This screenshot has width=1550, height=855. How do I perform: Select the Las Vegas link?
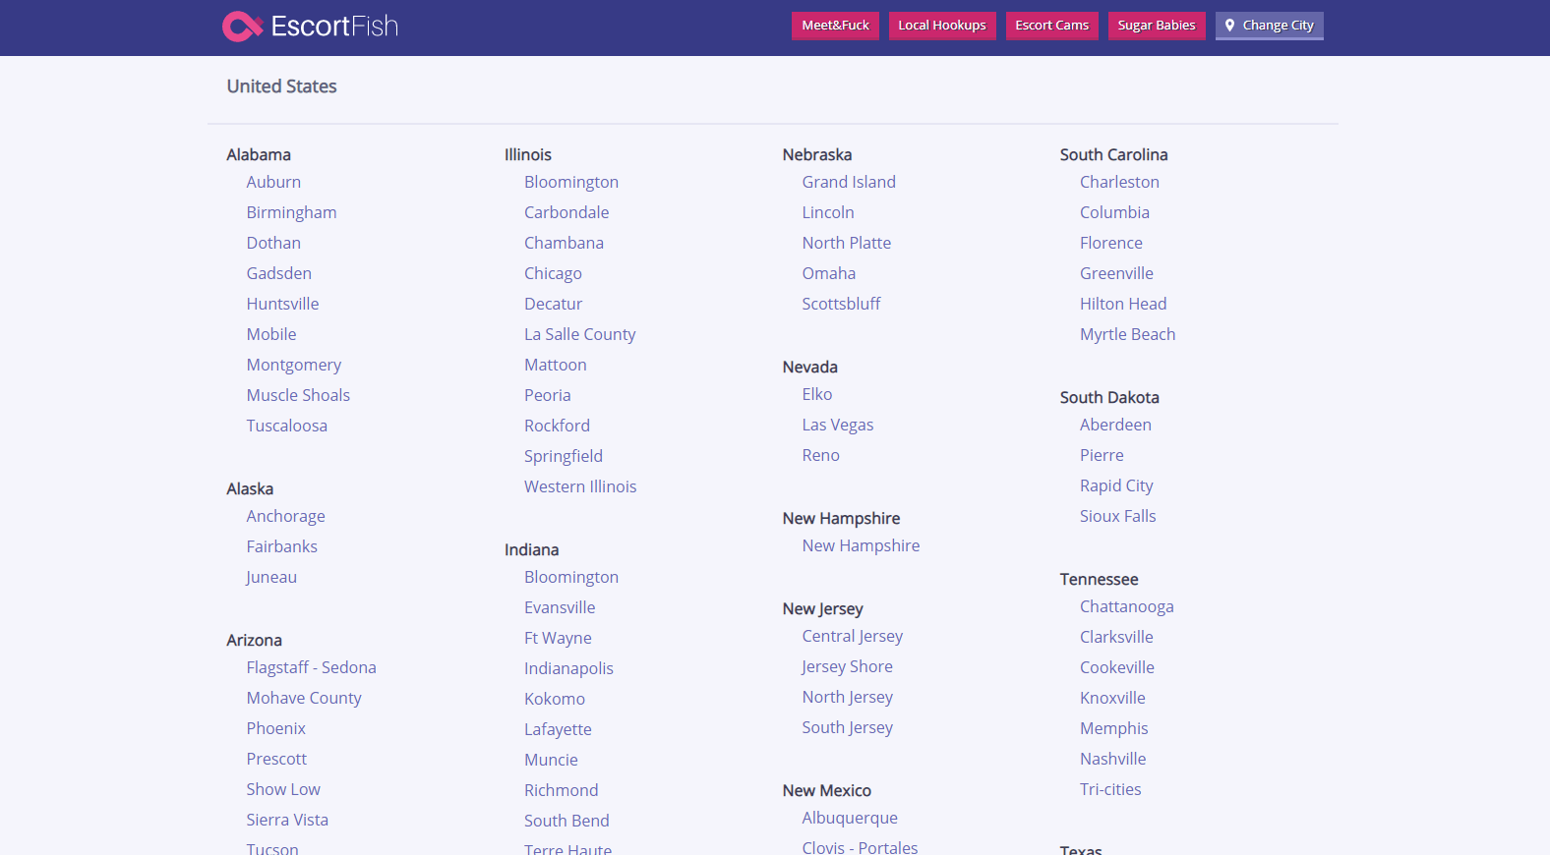click(838, 425)
